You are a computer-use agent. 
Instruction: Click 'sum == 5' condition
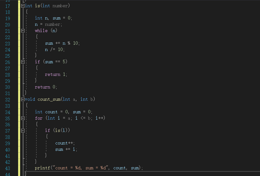pyautogui.click(x=55, y=62)
